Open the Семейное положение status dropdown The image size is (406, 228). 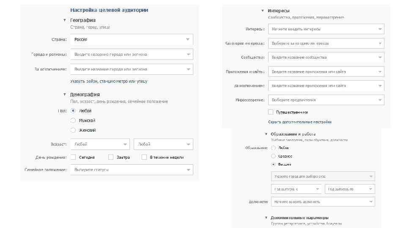pyautogui.click(x=132, y=170)
